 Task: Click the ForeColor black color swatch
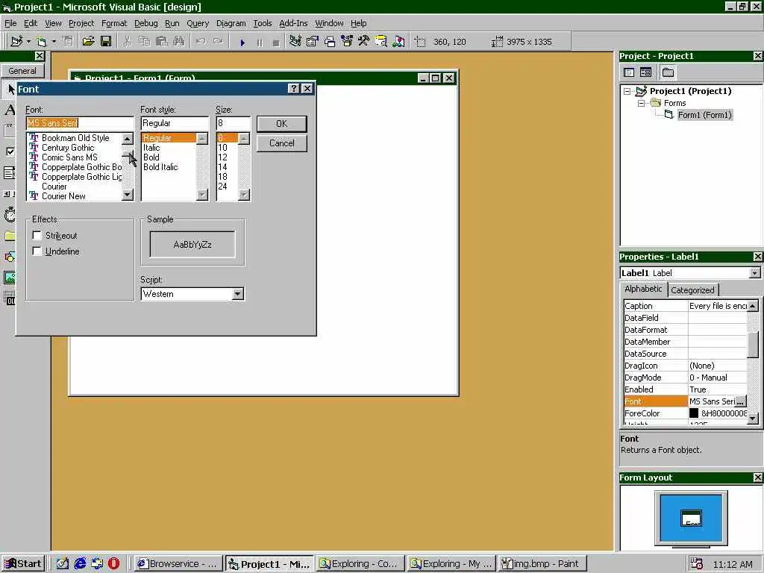point(694,413)
